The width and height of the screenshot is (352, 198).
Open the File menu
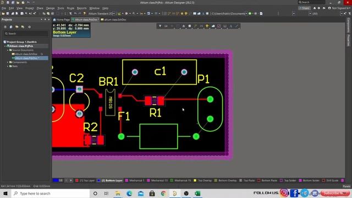coord(4,8)
